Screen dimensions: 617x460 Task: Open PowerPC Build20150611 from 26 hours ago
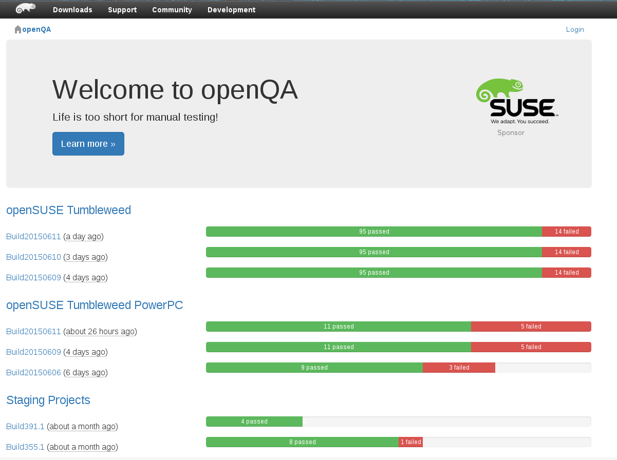tap(33, 332)
